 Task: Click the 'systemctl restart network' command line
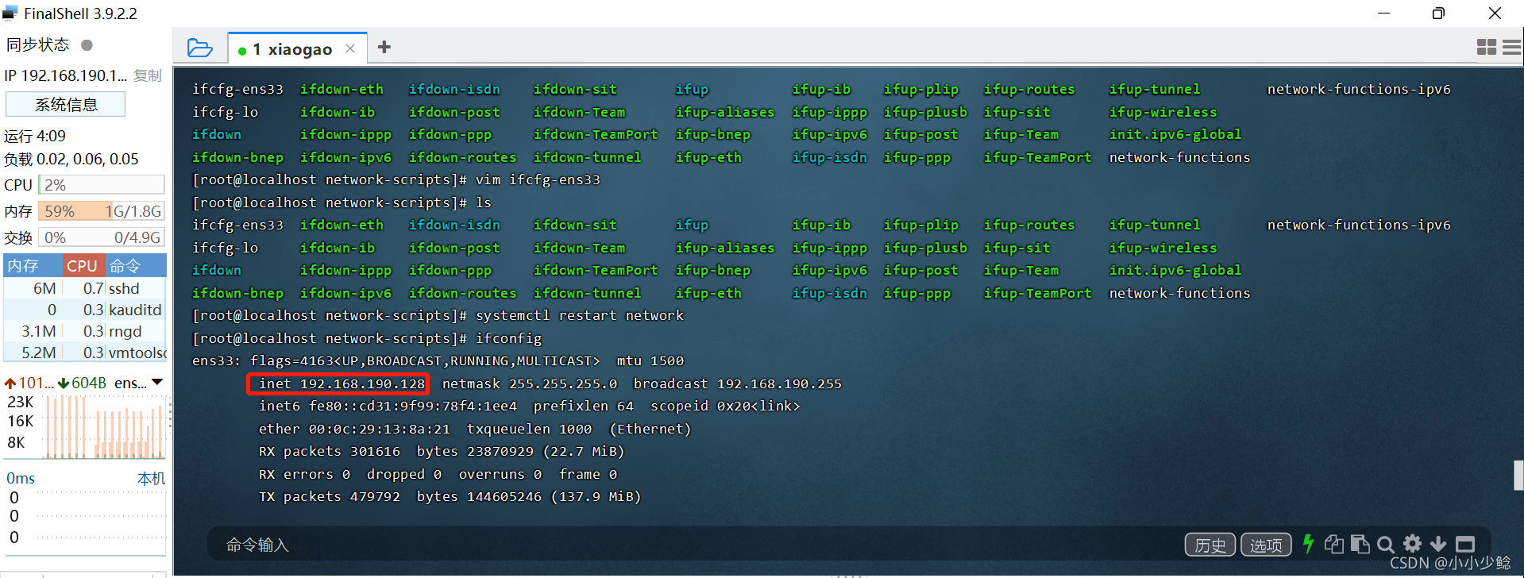580,315
